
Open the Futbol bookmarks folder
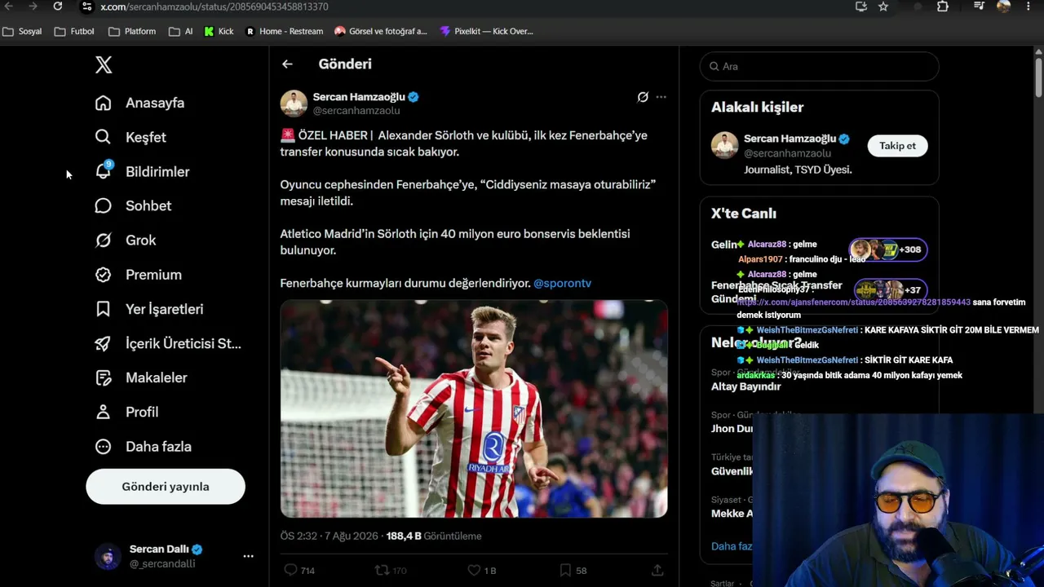point(74,32)
